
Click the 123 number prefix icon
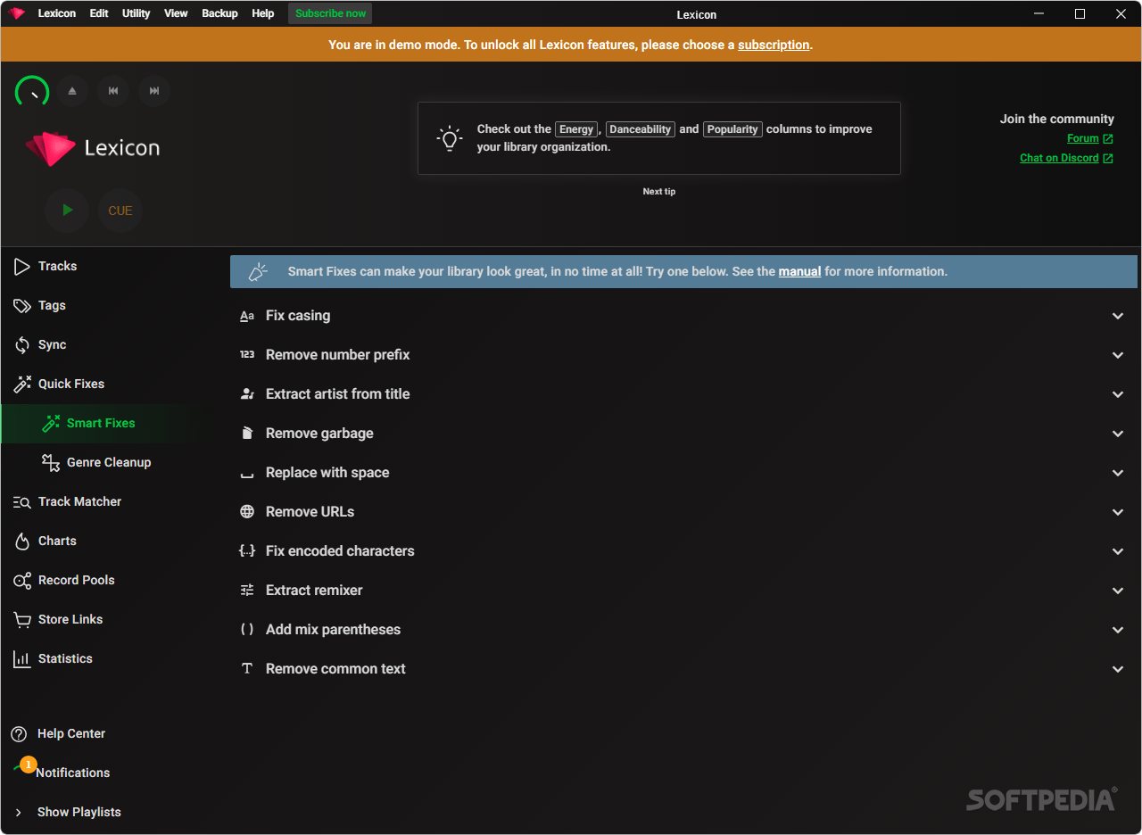(247, 355)
